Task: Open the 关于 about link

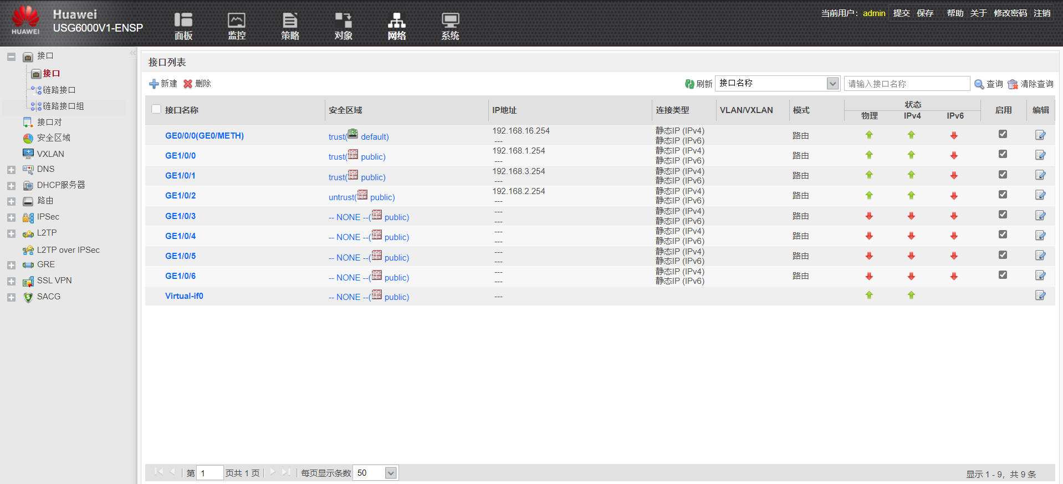Action: (x=978, y=13)
